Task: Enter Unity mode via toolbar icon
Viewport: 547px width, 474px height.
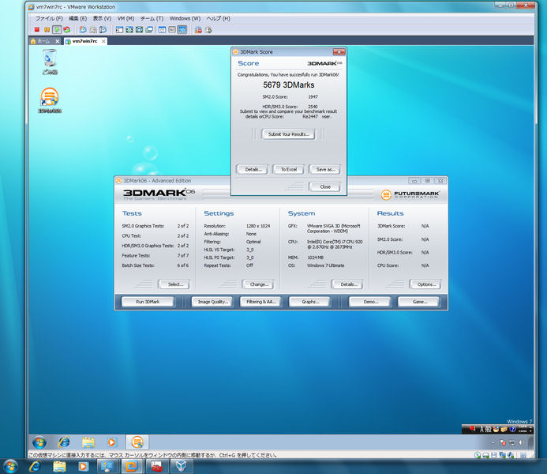Action: coord(149,30)
